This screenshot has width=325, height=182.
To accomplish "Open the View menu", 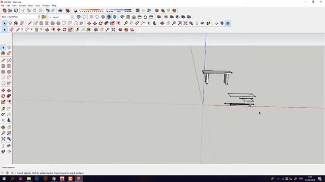I will coord(14,6).
